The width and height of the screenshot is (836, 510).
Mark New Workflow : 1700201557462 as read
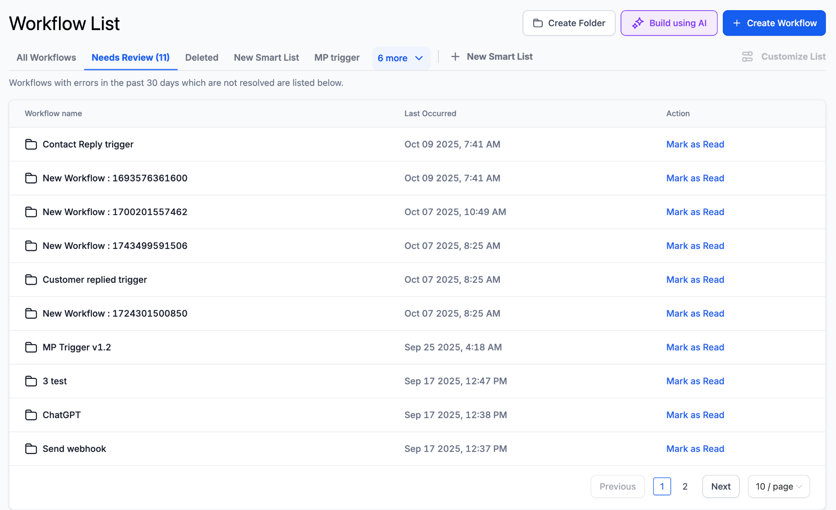point(695,212)
